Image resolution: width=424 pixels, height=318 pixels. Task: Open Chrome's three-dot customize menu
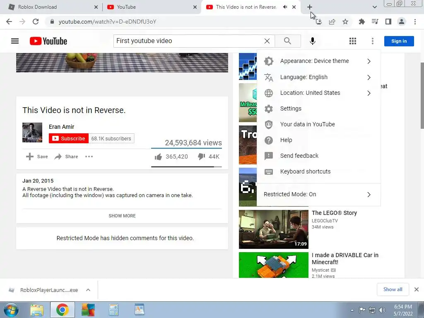415,22
